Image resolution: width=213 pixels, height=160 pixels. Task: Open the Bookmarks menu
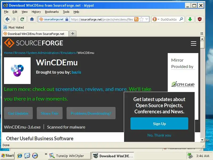pos(52,12)
